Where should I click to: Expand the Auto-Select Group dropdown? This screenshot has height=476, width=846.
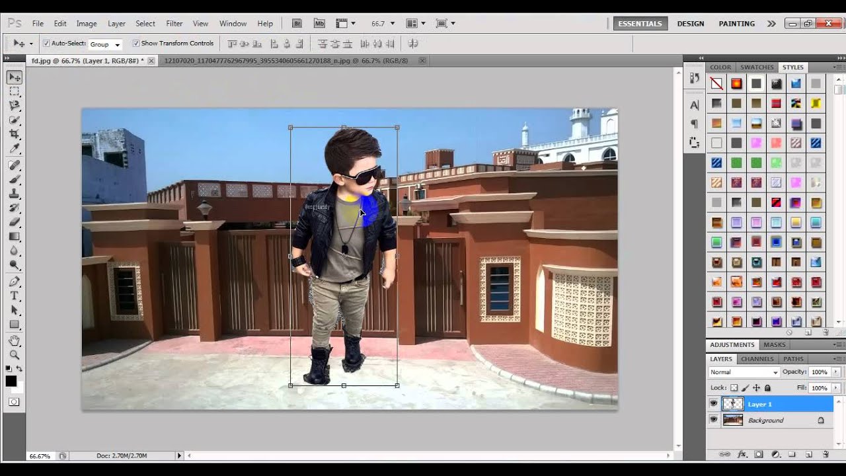tap(106, 44)
